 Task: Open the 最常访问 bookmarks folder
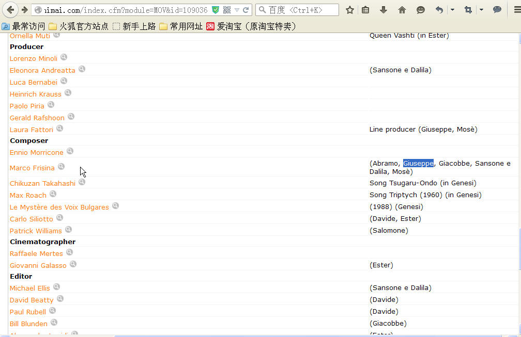[x=24, y=26]
